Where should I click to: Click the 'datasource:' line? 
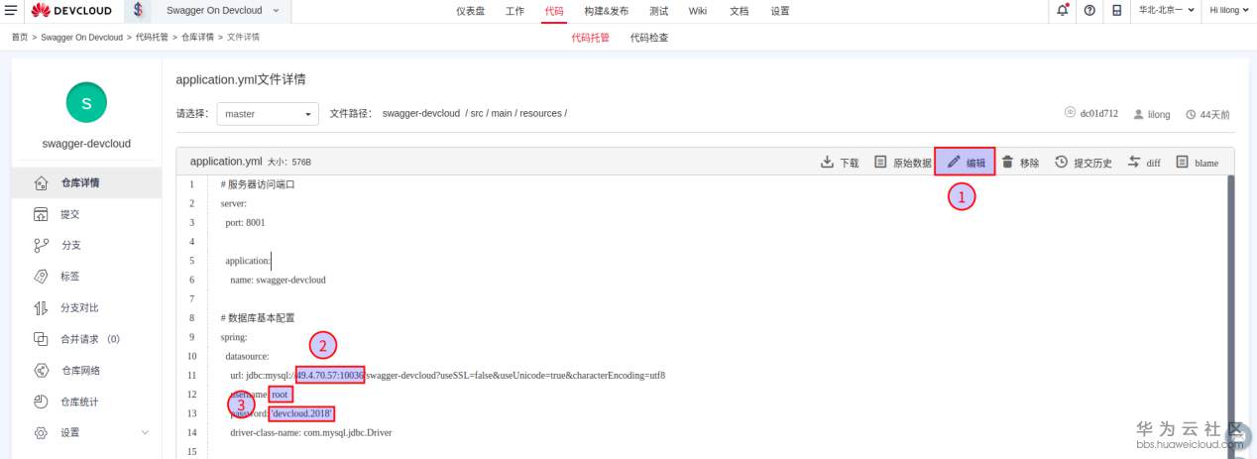click(x=247, y=356)
